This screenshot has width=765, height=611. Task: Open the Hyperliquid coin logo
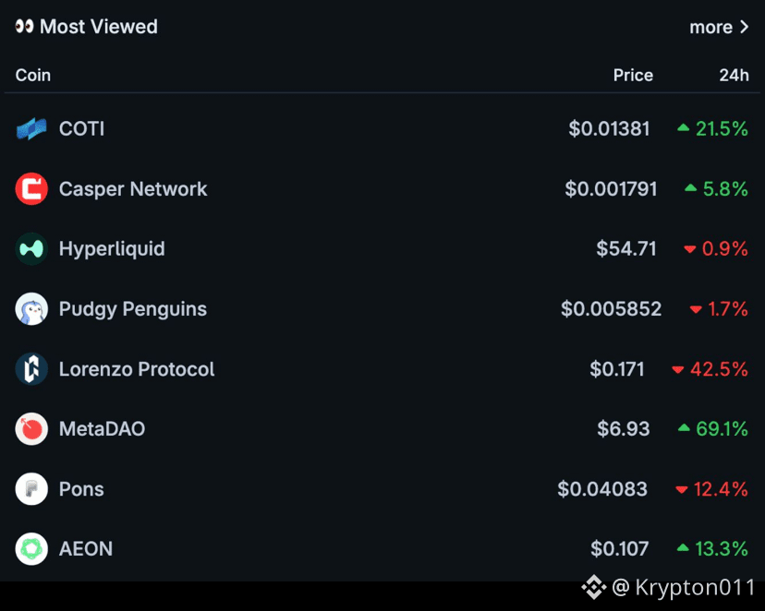click(x=31, y=248)
